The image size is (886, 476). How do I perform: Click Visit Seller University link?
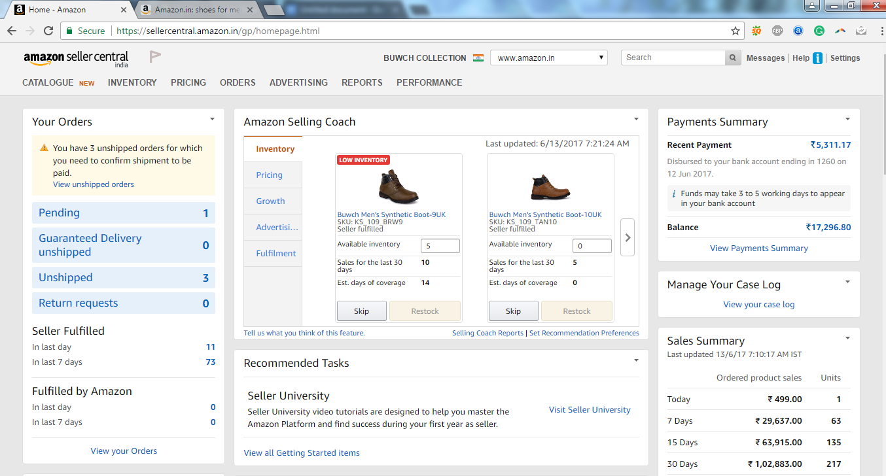pyautogui.click(x=590, y=410)
